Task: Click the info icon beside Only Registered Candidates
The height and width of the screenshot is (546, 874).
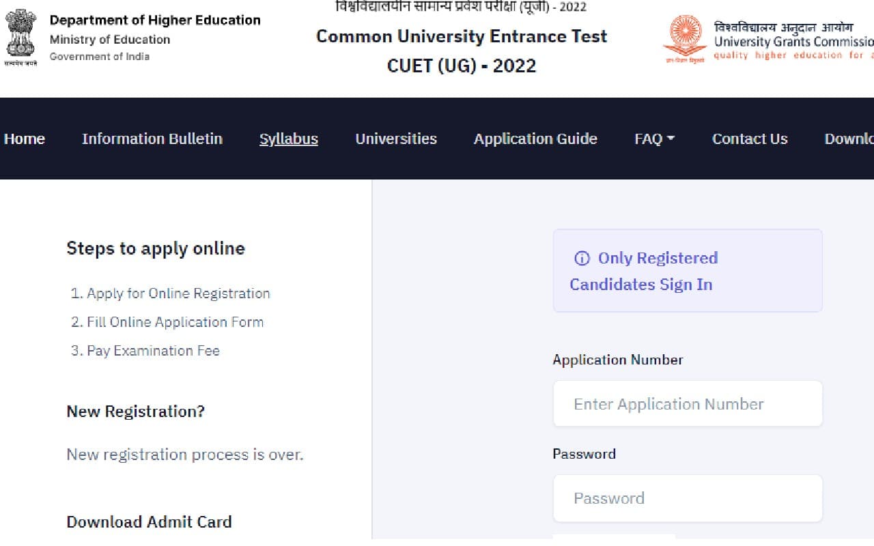Action: coord(582,259)
